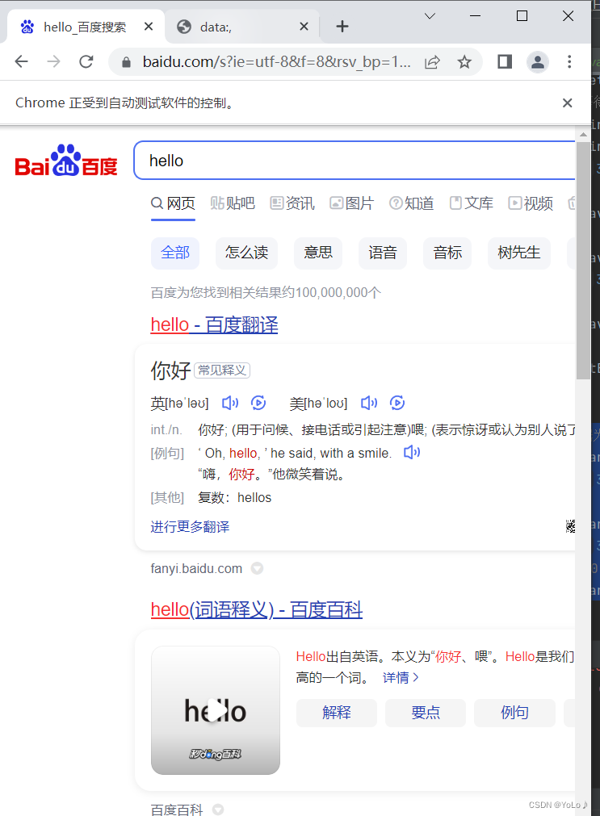Select the 网页 search tab
Image resolution: width=600 pixels, height=816 pixels.
click(174, 203)
